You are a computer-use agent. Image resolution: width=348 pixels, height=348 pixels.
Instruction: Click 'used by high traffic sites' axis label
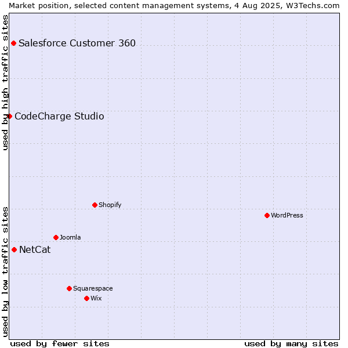point(5,82)
